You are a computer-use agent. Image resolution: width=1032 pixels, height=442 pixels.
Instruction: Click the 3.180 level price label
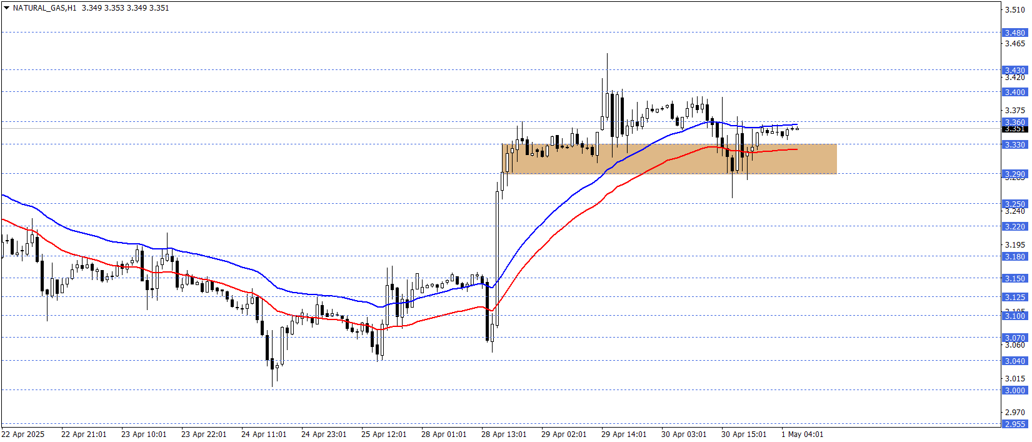click(1014, 256)
